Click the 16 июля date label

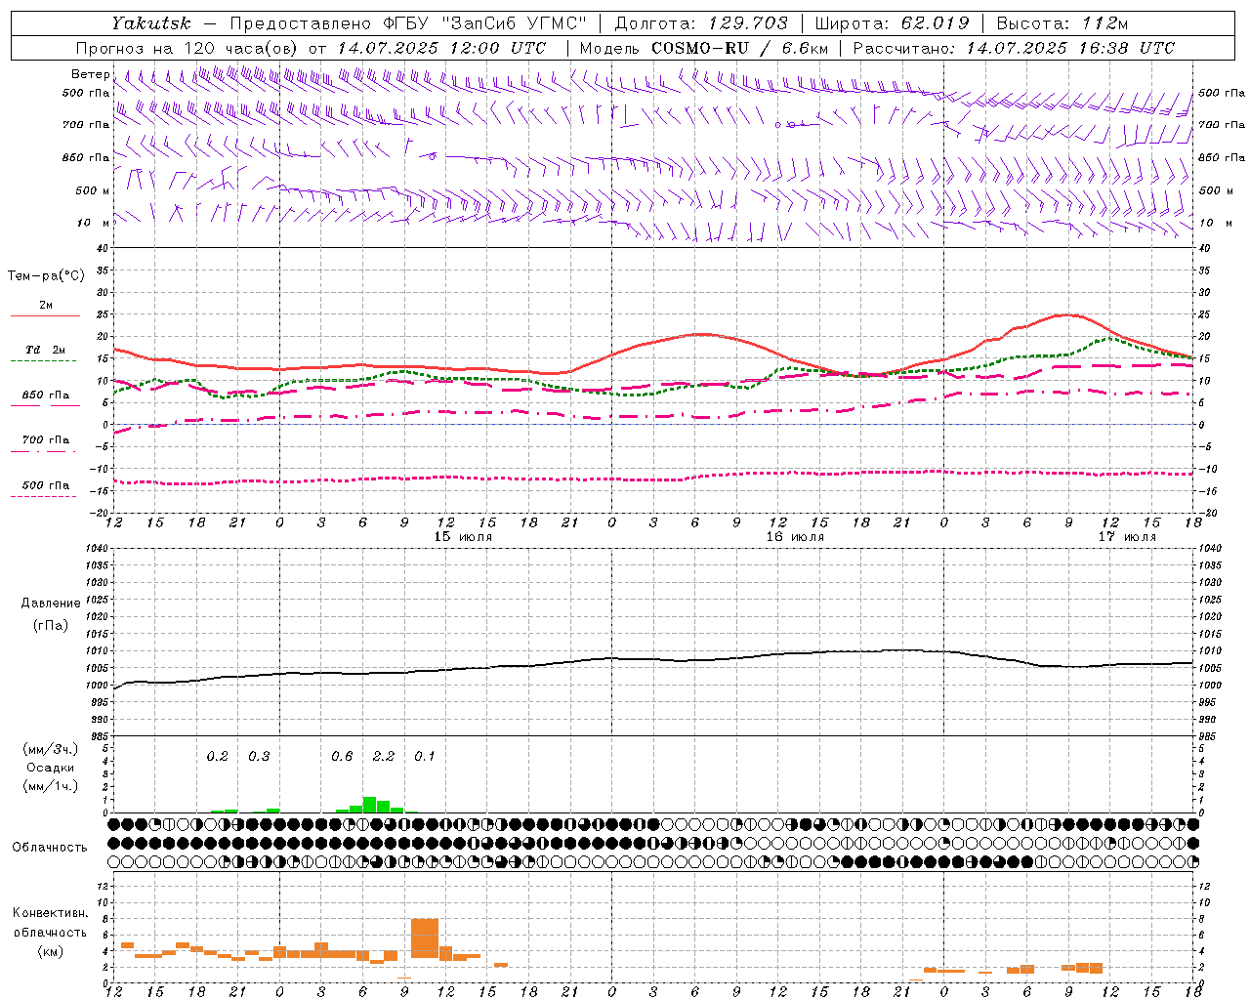(x=795, y=537)
